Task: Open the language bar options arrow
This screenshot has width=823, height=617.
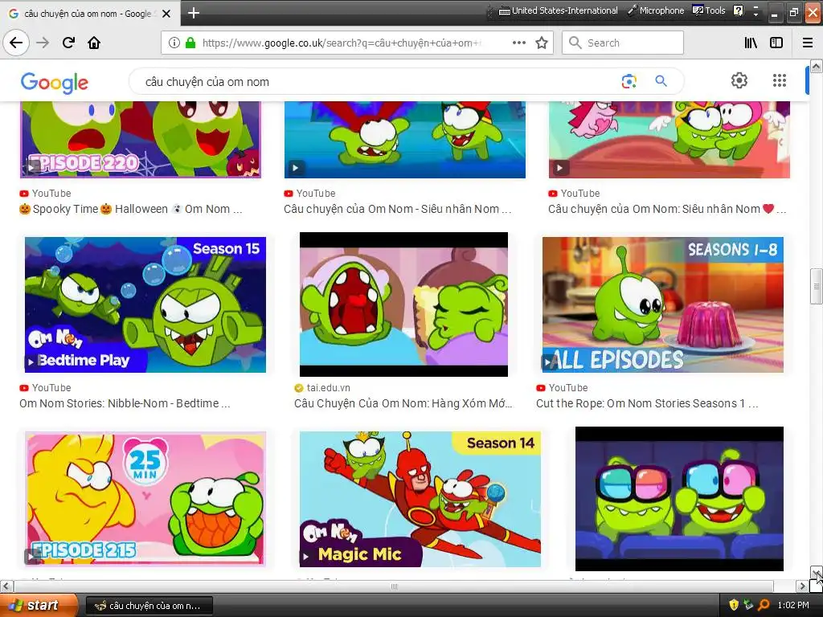Action: click(755, 14)
